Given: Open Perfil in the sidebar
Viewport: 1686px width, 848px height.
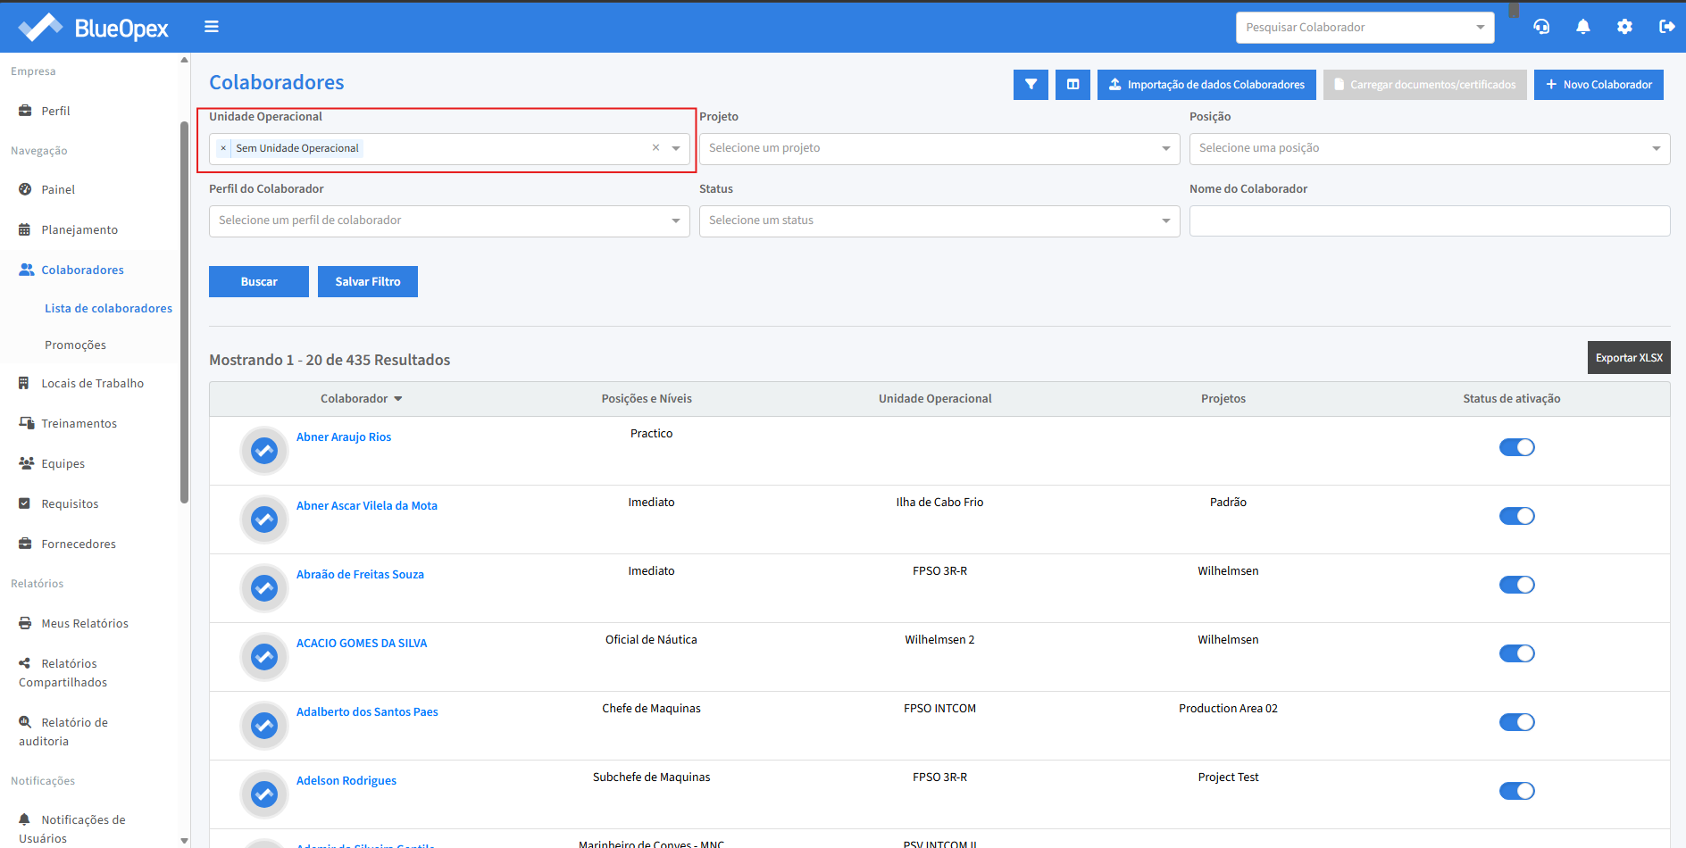Looking at the screenshot, I should 55,111.
